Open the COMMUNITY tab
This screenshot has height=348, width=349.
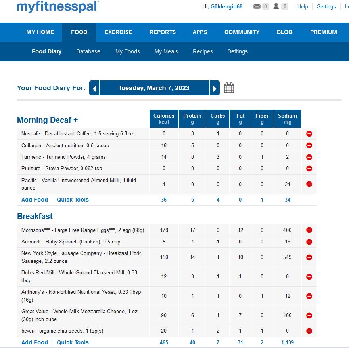[242, 32]
